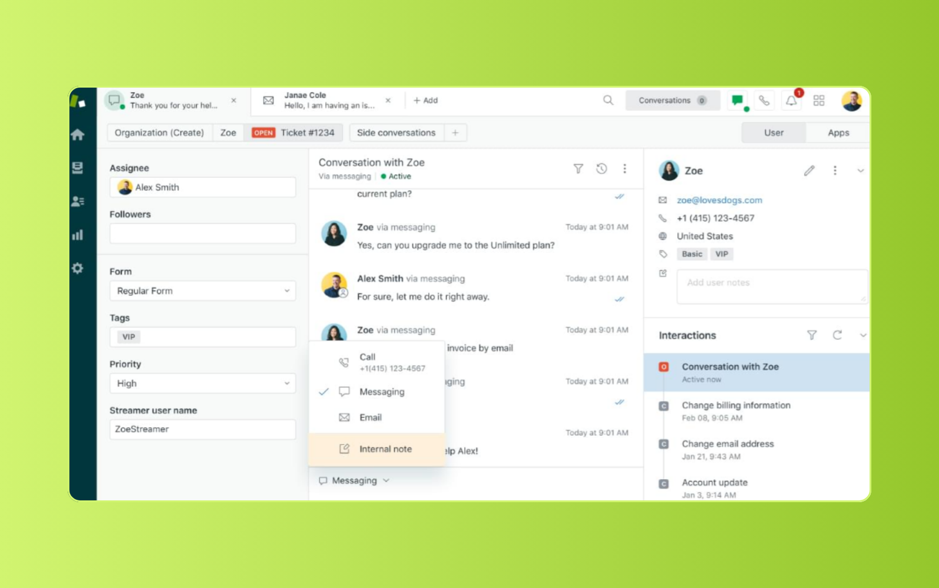This screenshot has width=939, height=588.
Task: Switch to the Zoe conversation tab
Action: (173, 101)
